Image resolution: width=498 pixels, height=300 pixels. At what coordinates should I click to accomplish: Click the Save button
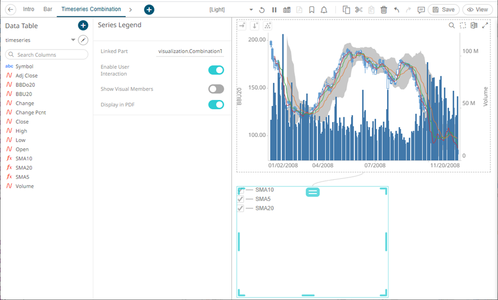444,10
